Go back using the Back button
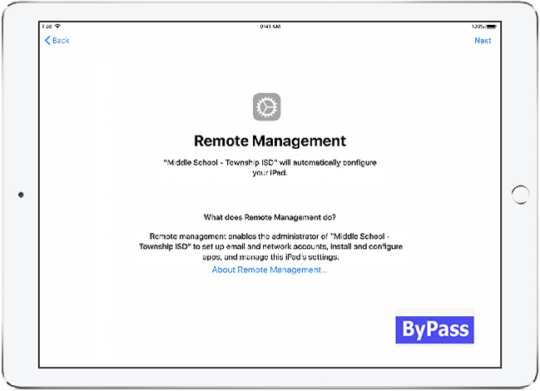The width and height of the screenshot is (540, 391). [x=57, y=41]
